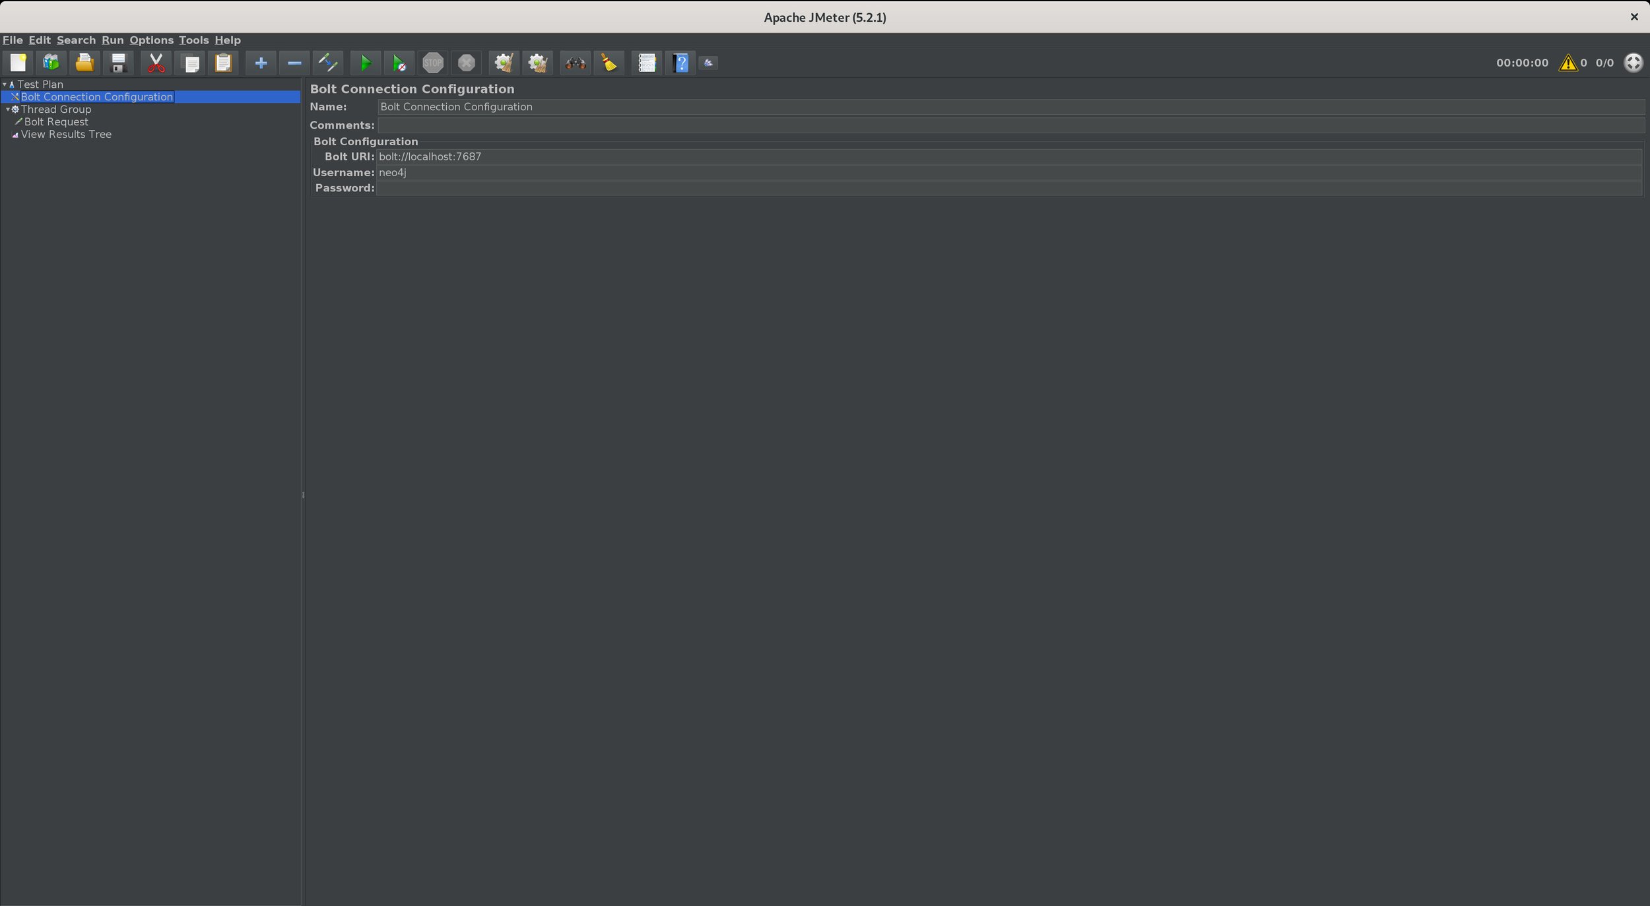
Task: Select Bolt Connection Configuration tree item
Action: [97, 97]
